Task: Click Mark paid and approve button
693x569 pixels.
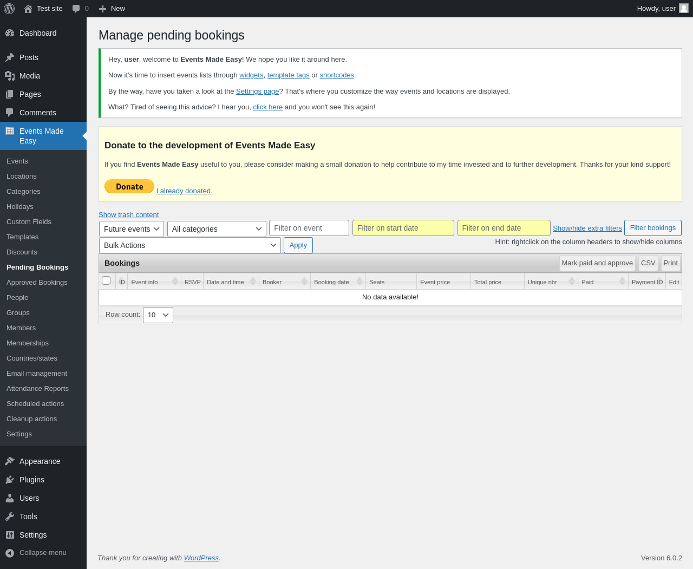Action: coord(597,263)
